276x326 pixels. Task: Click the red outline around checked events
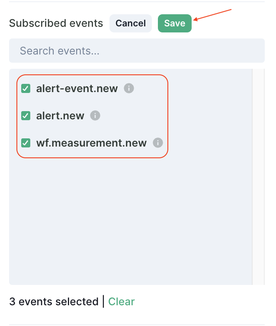pyautogui.click(x=167, y=117)
